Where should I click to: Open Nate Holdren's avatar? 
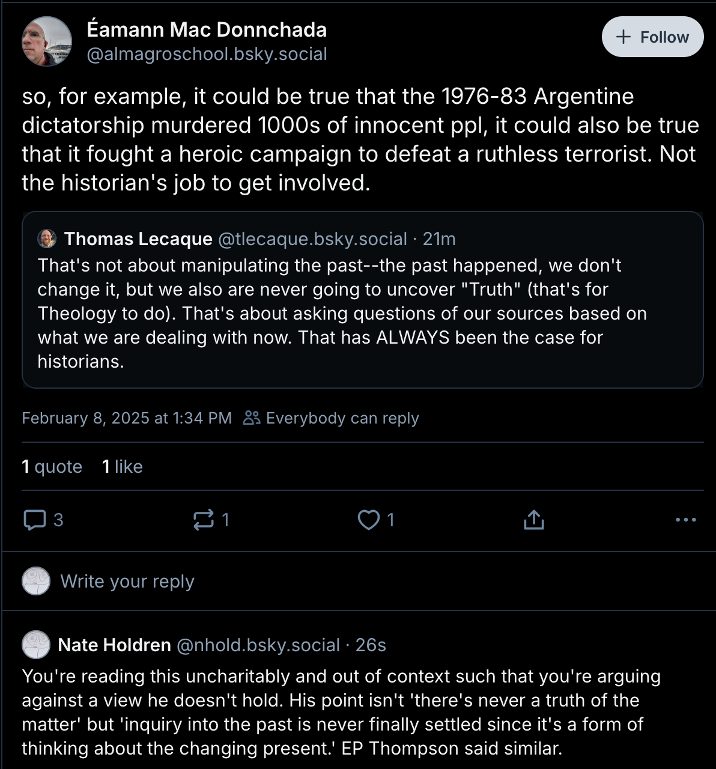tap(36, 645)
